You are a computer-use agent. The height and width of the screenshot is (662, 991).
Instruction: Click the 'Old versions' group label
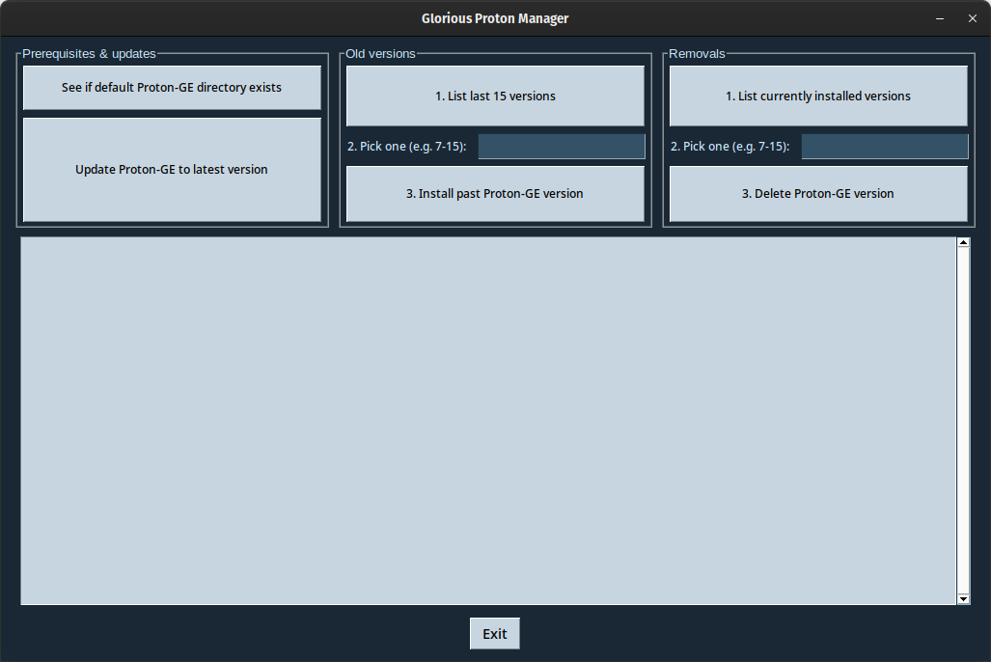point(380,54)
